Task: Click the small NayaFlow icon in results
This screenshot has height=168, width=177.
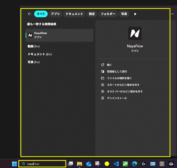Action: tap(30, 35)
